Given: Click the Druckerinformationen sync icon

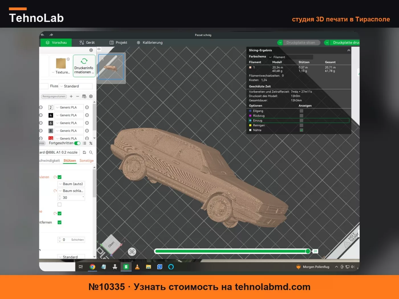Looking at the screenshot, I should 84,61.
